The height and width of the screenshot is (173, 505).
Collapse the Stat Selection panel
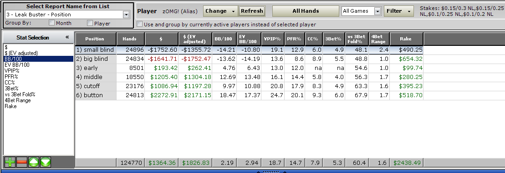point(67,37)
